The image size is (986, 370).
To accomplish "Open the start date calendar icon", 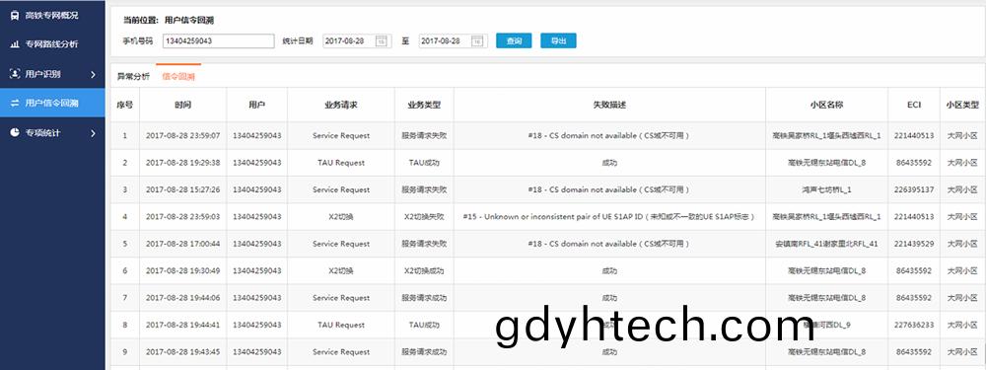I will click(x=381, y=40).
